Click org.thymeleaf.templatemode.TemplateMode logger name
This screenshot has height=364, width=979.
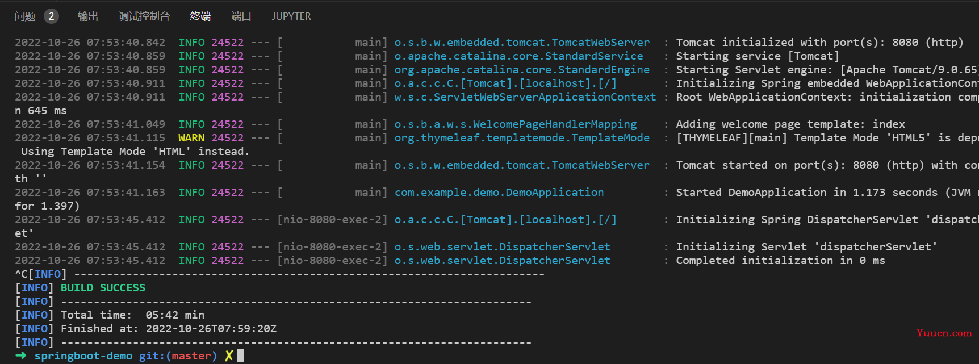522,138
